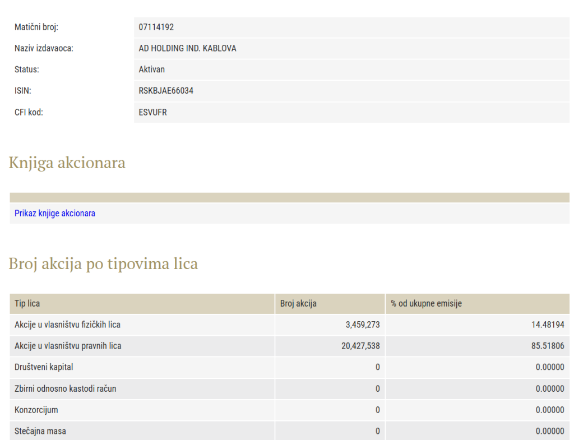This screenshot has width=574, height=440.
Task: Click the share count 3,459,273
Action: (x=363, y=325)
